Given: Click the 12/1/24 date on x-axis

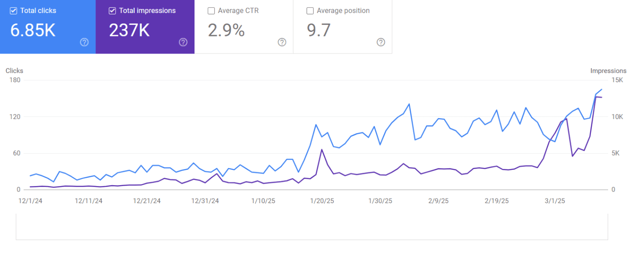Looking at the screenshot, I should click(x=30, y=201).
